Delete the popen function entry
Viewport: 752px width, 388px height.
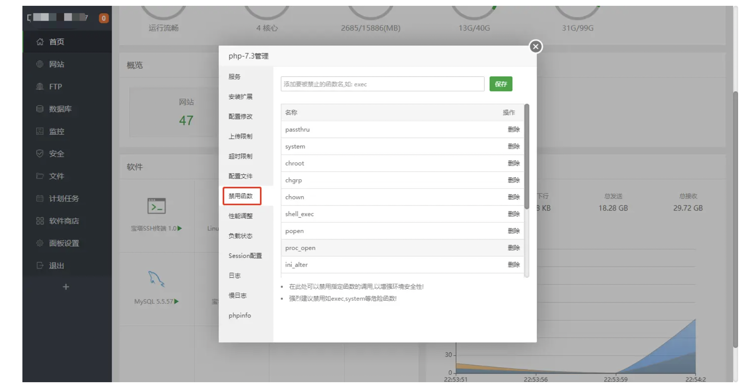[514, 231]
